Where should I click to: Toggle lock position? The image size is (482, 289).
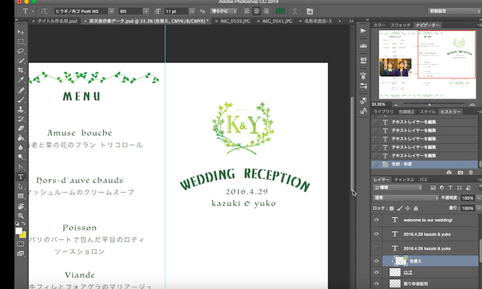pos(407,208)
